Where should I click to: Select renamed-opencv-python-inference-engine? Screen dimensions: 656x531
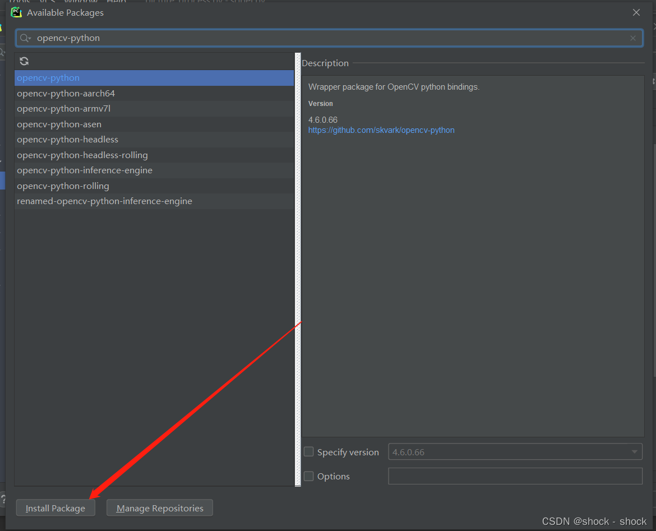tap(104, 201)
